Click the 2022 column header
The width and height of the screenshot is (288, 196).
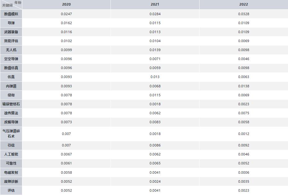pyautogui.click(x=244, y=4)
